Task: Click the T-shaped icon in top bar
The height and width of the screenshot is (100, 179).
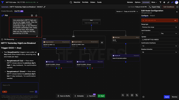Action: 160,2
